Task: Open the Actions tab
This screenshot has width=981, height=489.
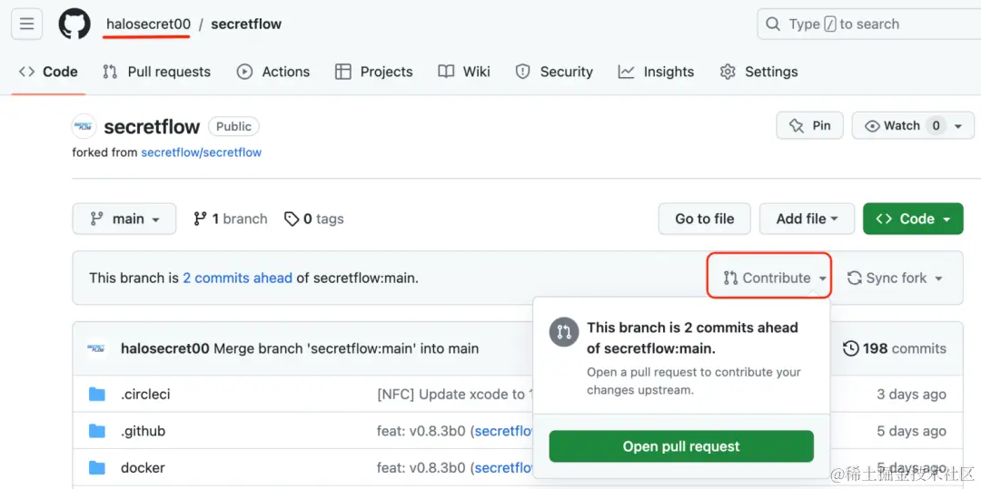Action: click(272, 72)
